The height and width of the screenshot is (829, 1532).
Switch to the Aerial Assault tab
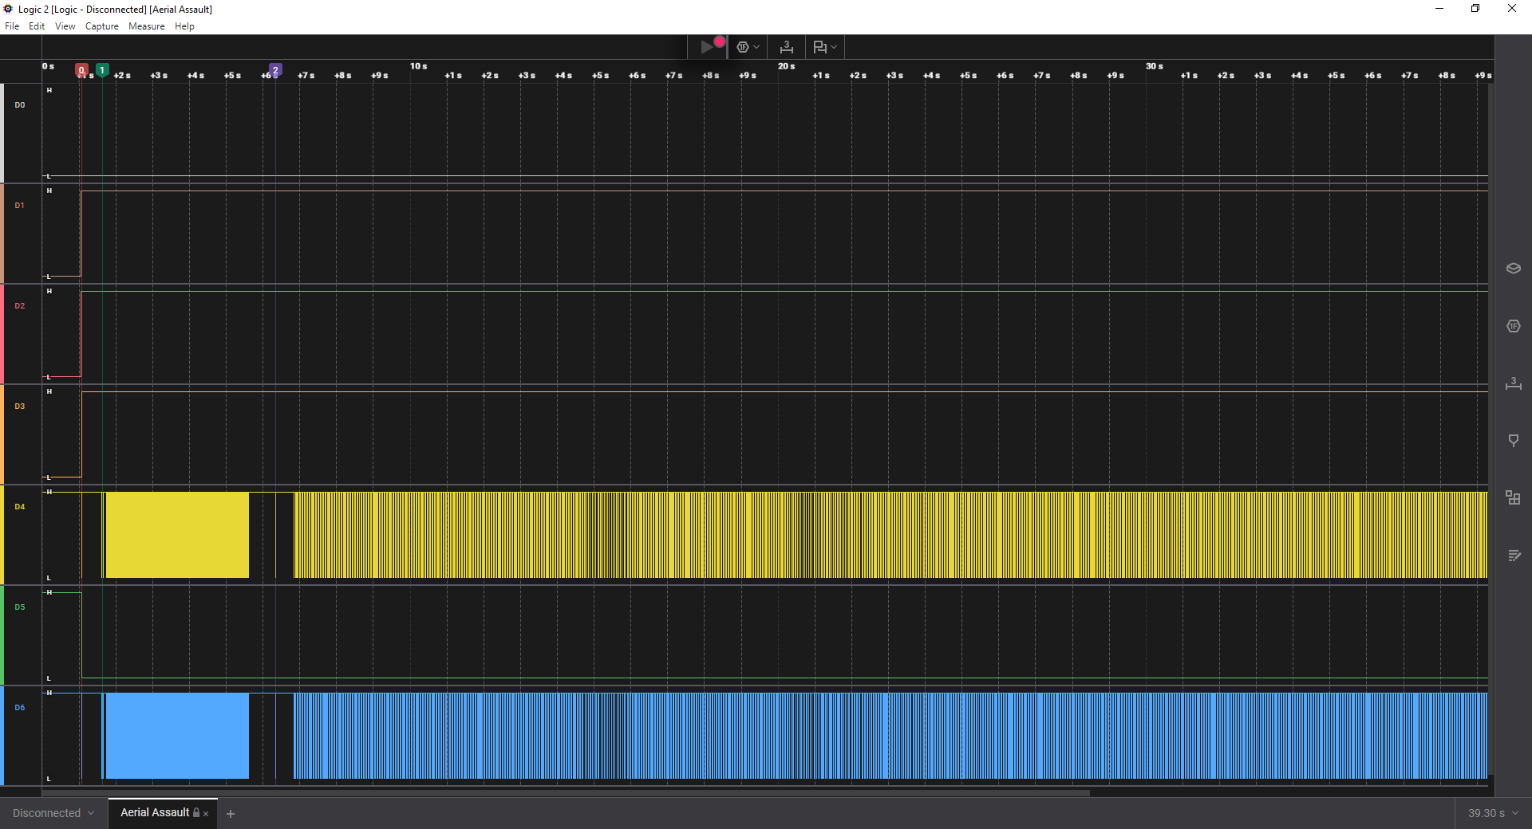pos(155,812)
